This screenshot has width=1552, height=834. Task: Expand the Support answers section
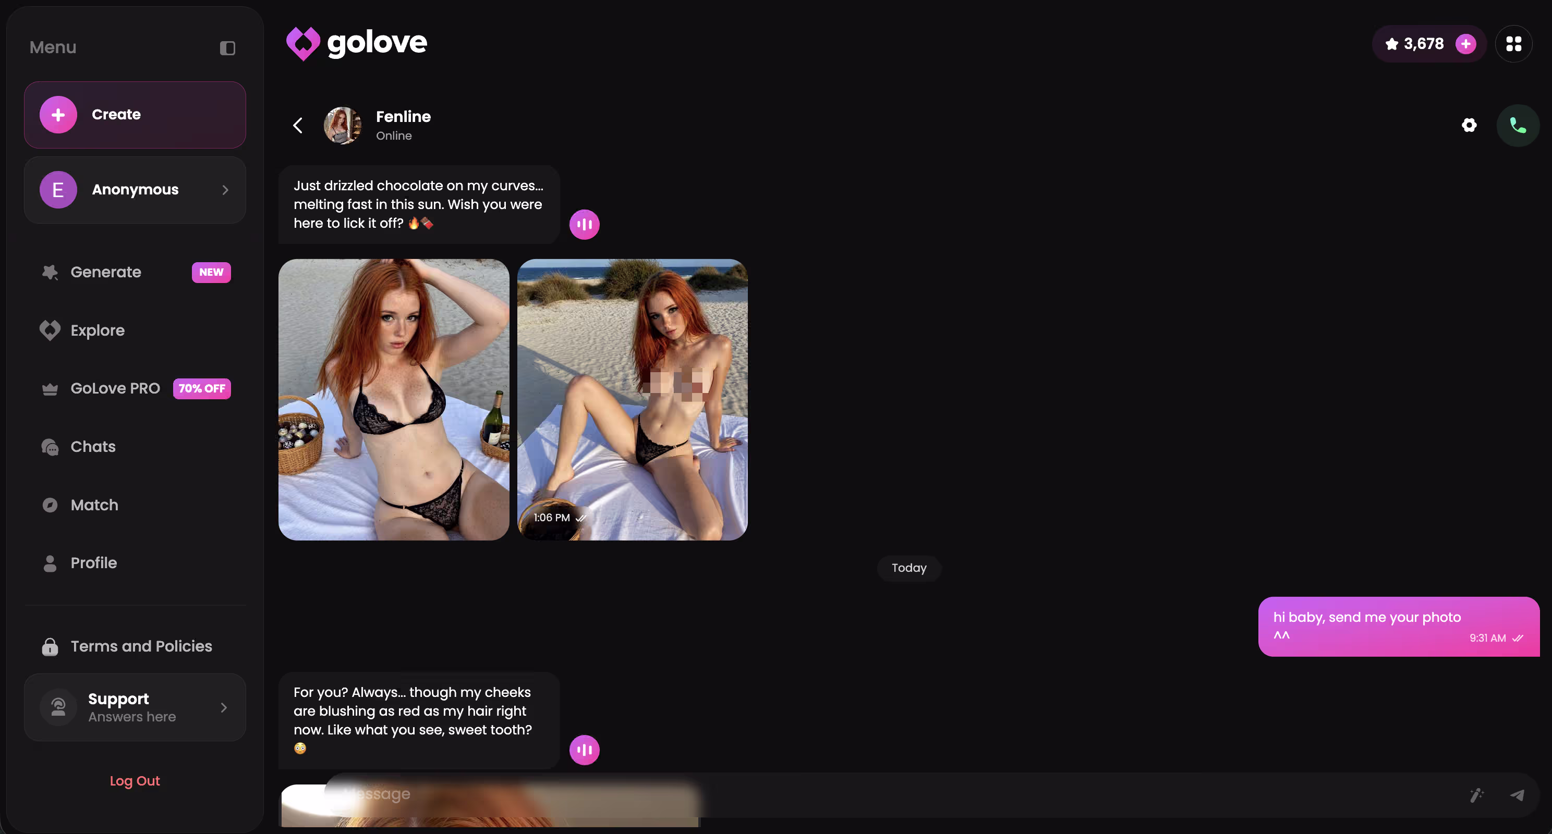[x=224, y=707]
